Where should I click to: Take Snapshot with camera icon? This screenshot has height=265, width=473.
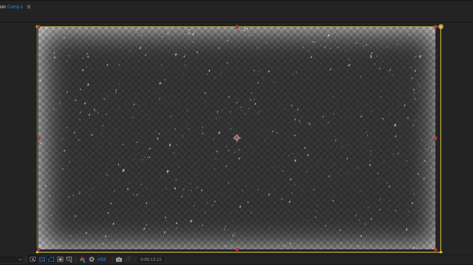[x=119, y=259]
